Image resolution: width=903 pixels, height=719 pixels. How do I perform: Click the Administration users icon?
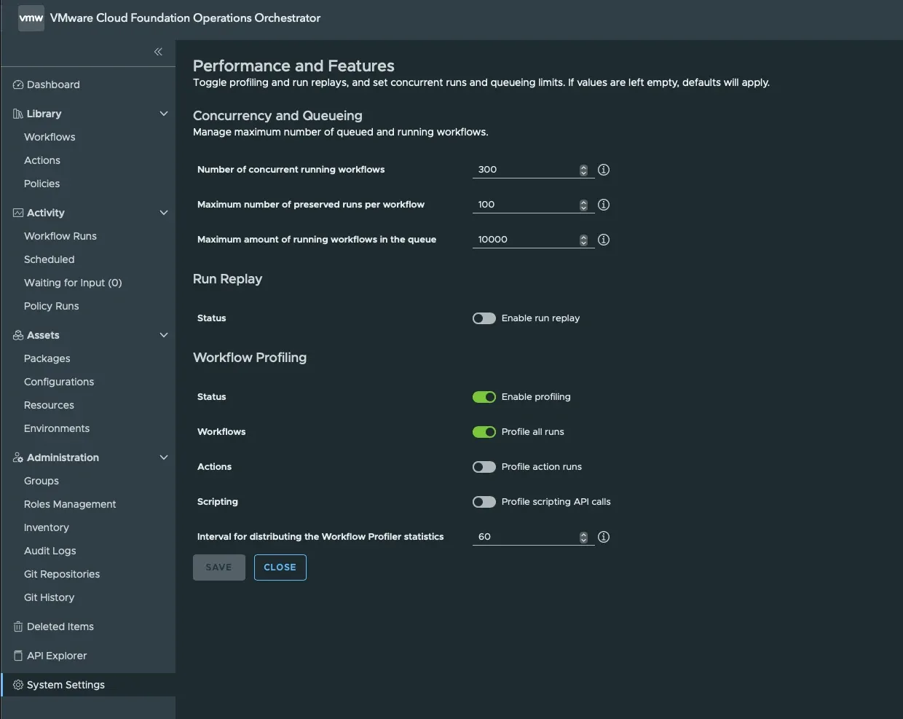pyautogui.click(x=18, y=457)
